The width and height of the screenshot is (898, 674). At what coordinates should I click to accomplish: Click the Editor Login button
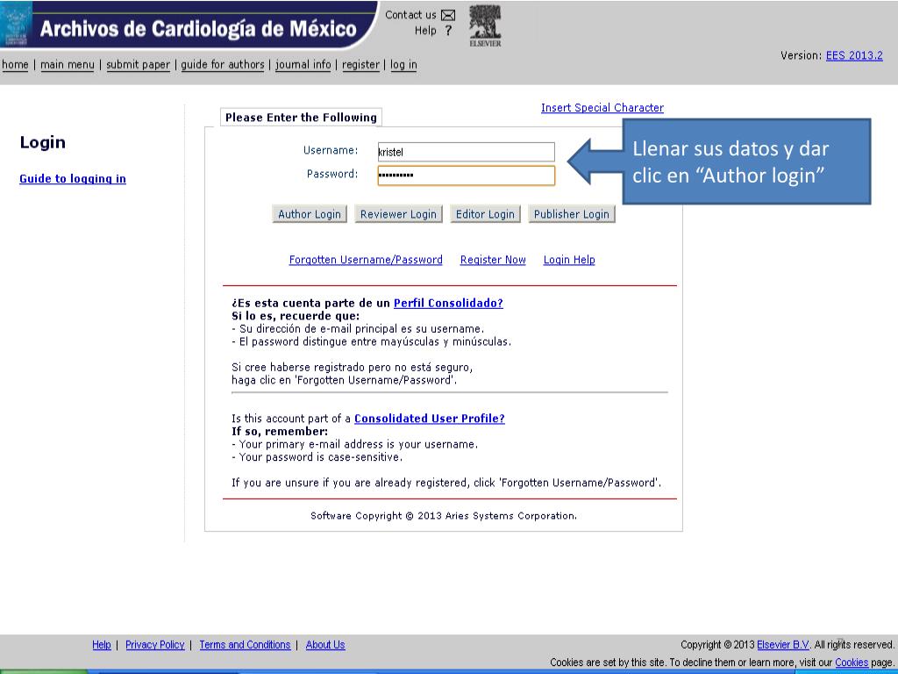pos(485,214)
